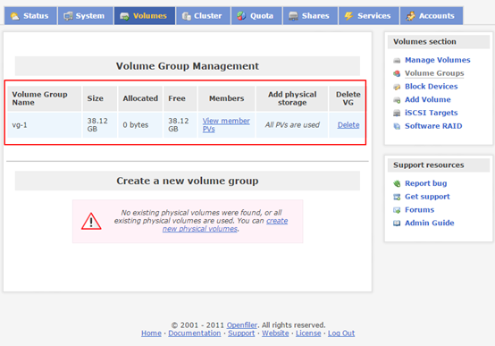Open the Block Devices link
The width and height of the screenshot is (495, 346).
(x=432, y=87)
